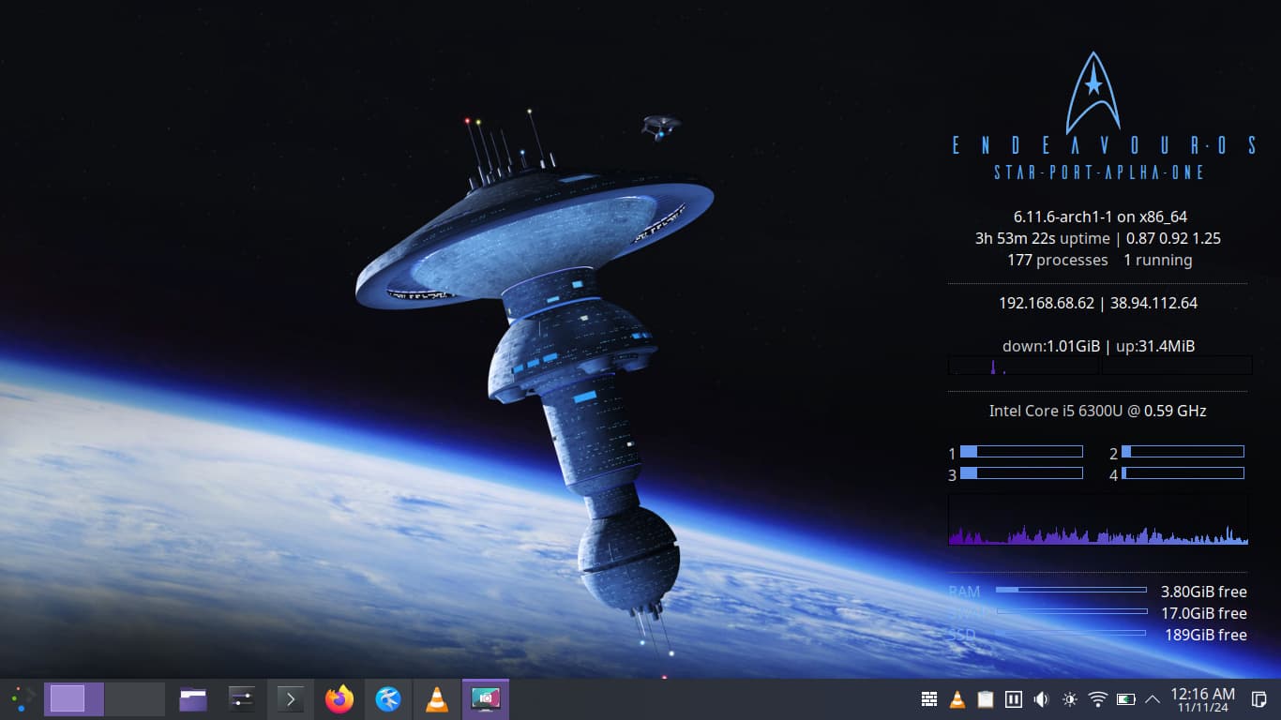1281x720 pixels.
Task: Open the battery and power tray icon
Action: pos(1126,699)
